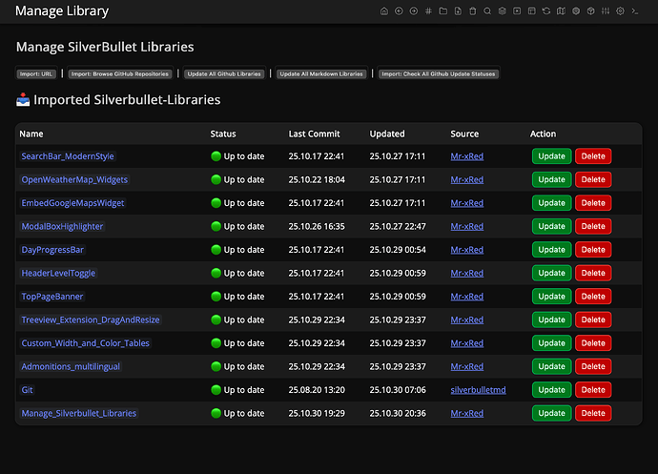Go forward with the right arrow icon
Screen dimensions: 658x474
coord(413,11)
